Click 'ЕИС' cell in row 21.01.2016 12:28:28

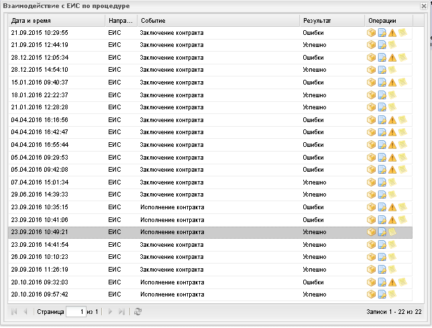pos(115,107)
